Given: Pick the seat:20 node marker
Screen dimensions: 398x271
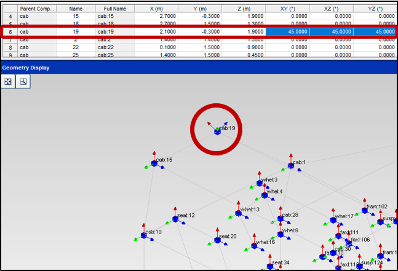Looking at the screenshot, I should point(217,240).
